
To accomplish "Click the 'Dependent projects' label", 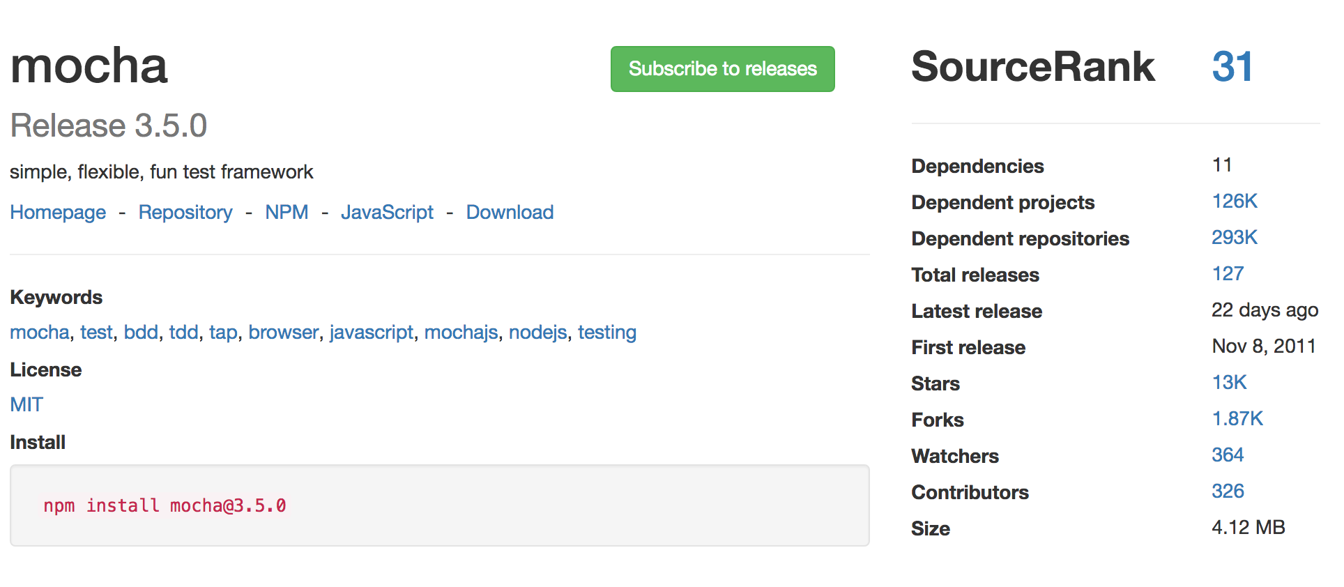I will (1002, 202).
